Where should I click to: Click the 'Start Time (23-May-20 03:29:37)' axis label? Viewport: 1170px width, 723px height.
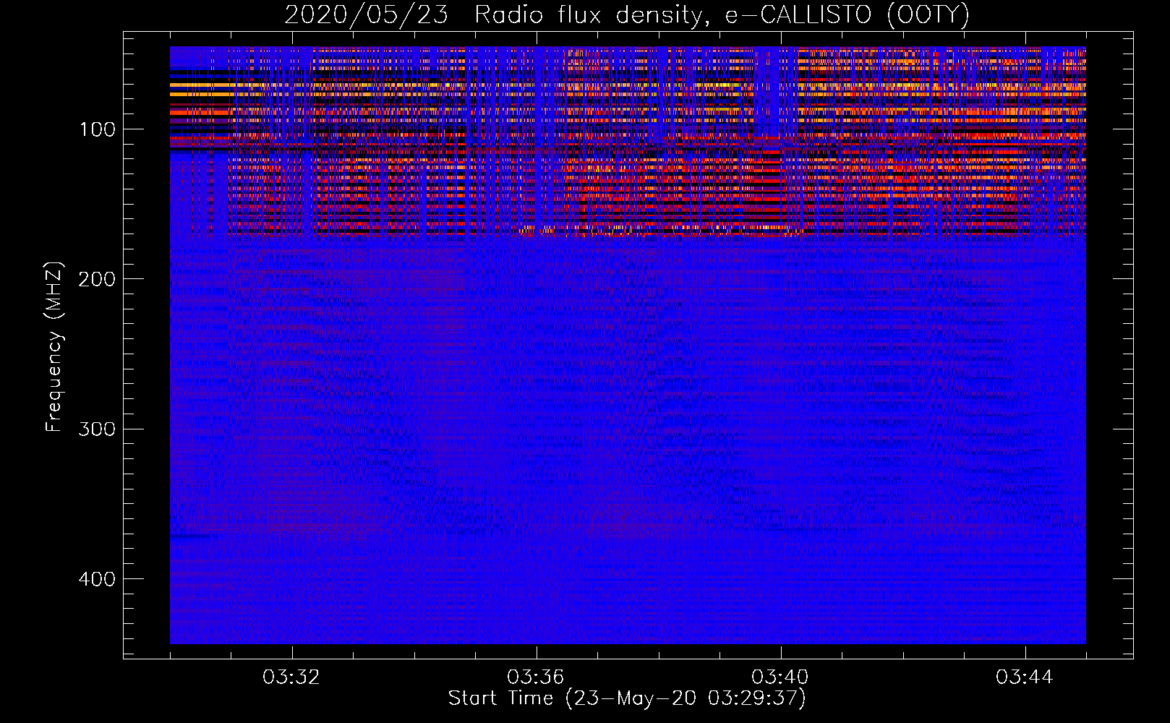coord(627,698)
